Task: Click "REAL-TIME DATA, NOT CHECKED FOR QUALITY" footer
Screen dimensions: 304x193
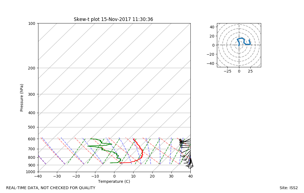Action: click(x=51, y=188)
